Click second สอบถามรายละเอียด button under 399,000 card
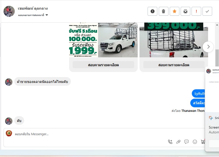219x157 pixels. click(174, 65)
